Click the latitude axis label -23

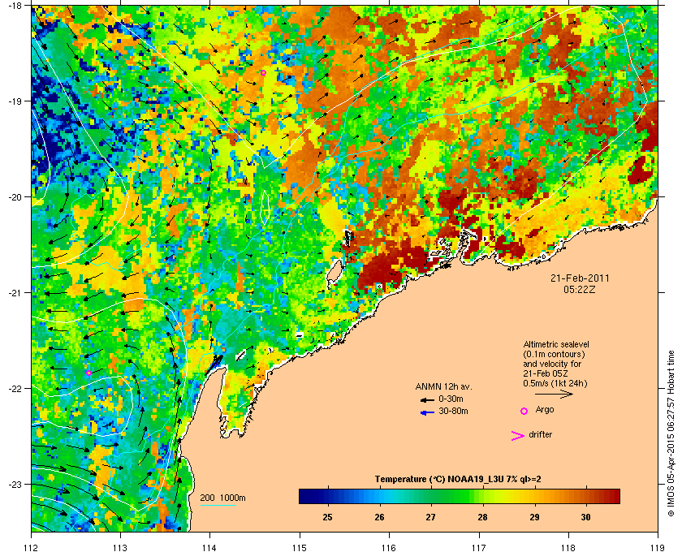coord(15,484)
